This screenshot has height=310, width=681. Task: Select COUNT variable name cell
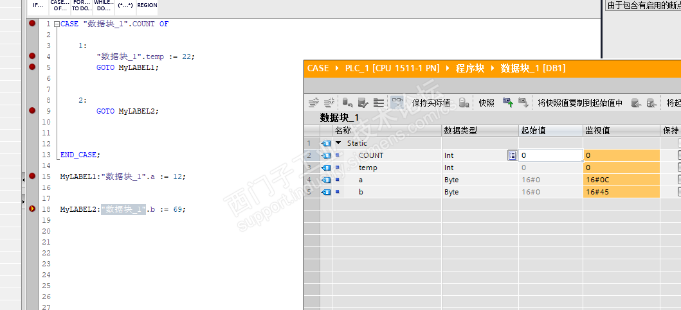(371, 155)
